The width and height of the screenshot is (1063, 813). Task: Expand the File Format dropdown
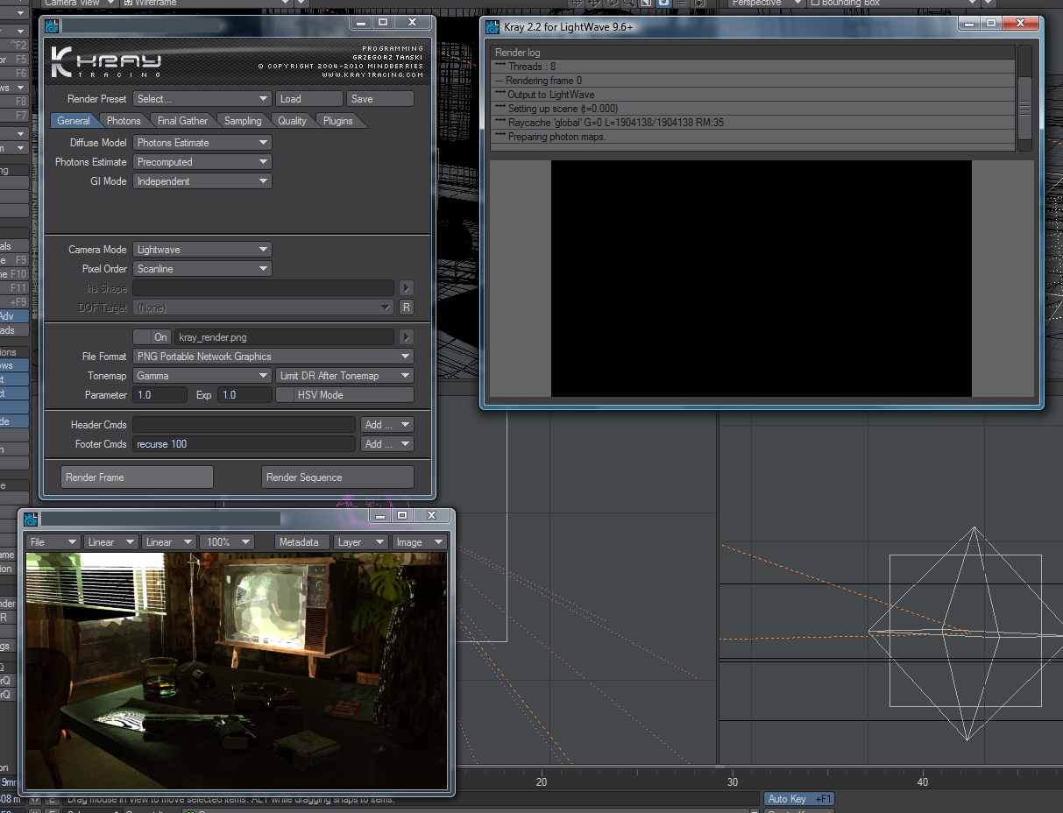[273, 357]
